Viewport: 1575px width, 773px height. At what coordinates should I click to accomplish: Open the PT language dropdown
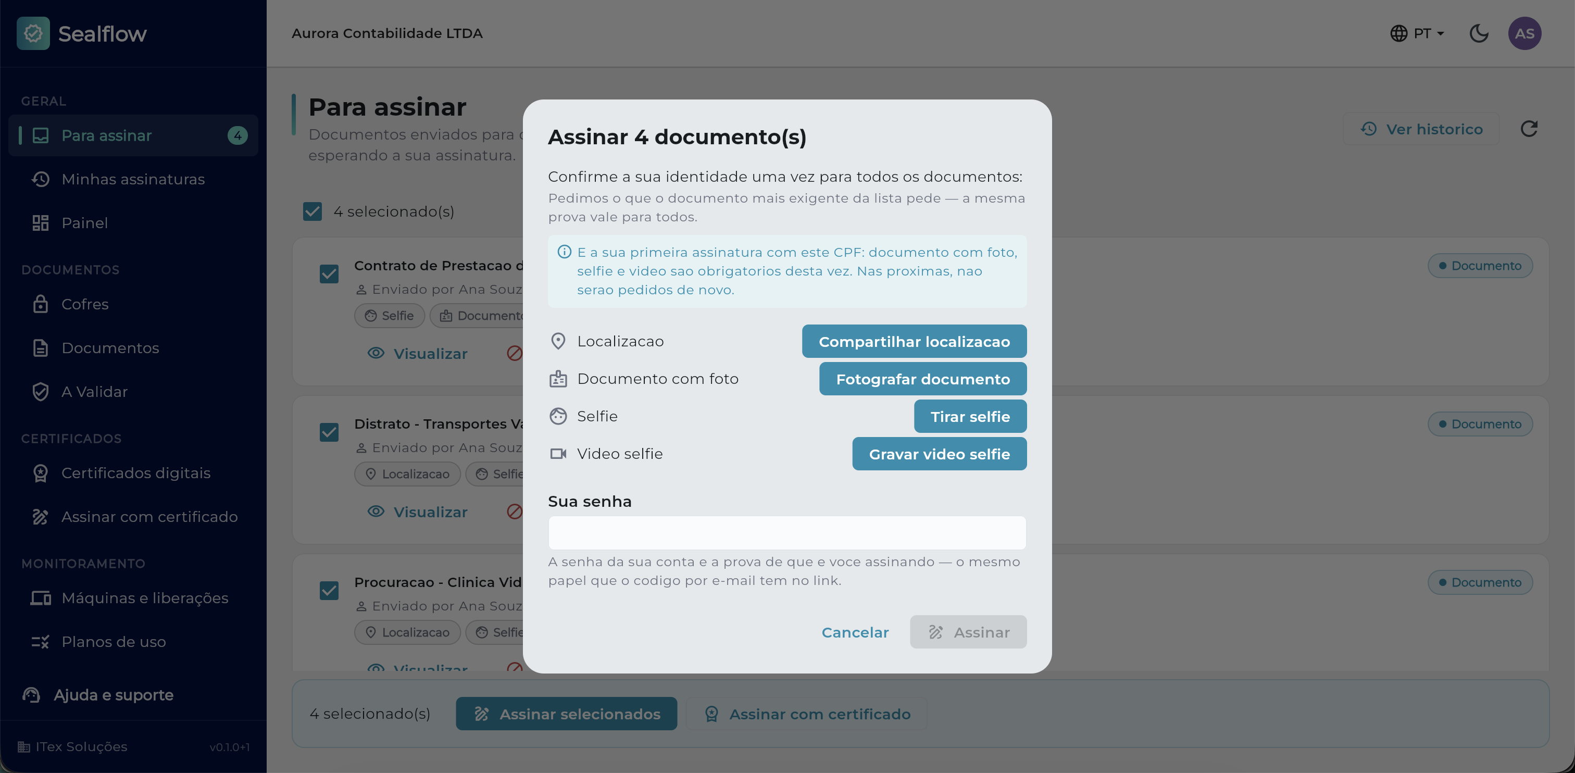(x=1417, y=33)
